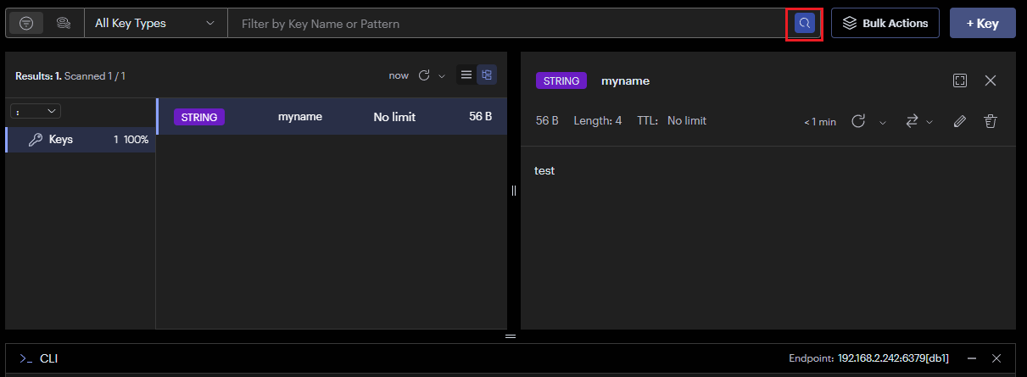Open full screen view for myname key
This screenshot has width=1027, height=377.
pyautogui.click(x=959, y=80)
